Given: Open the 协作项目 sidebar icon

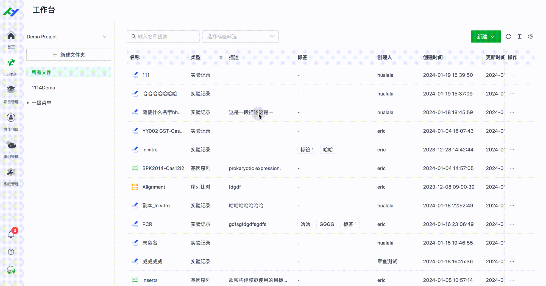Looking at the screenshot, I should 11,121.
